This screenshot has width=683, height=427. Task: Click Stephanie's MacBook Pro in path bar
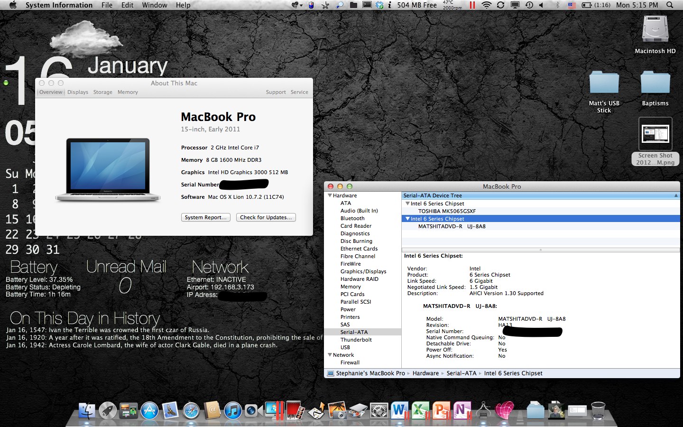pyautogui.click(x=370, y=373)
